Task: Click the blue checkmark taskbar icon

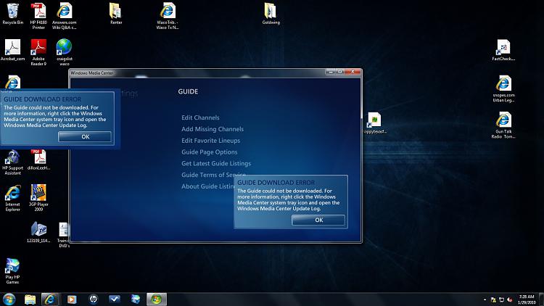Action: pos(115,299)
